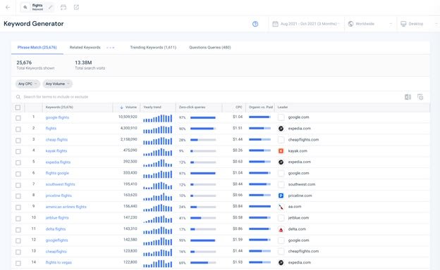
Task: Check the flights to vegas checkbox
Action: [x=18, y=263]
